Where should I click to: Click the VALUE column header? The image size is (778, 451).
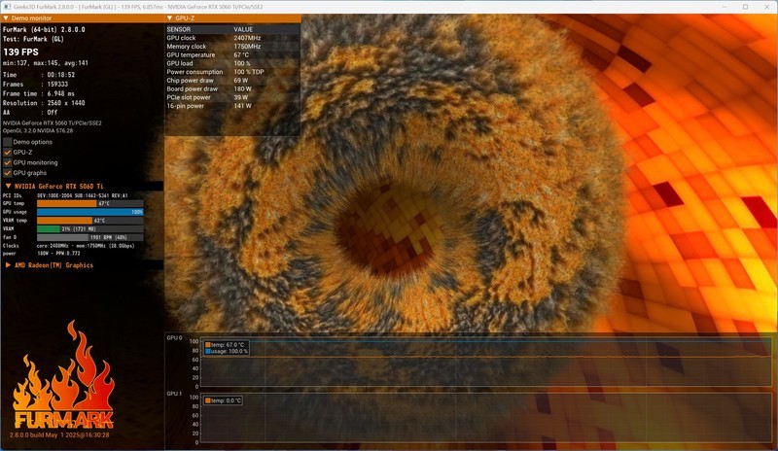point(243,29)
